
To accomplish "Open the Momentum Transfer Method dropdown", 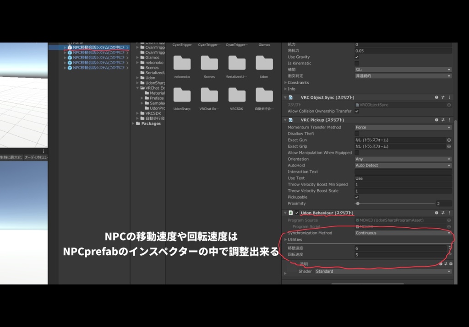I will [403, 127].
